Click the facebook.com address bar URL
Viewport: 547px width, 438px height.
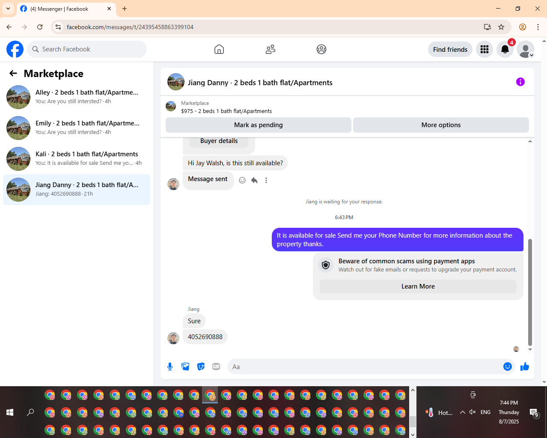130,27
